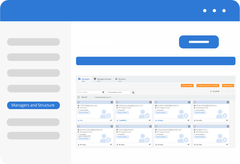
Task: Toggle the sort order icon
Action: (x=133, y=92)
